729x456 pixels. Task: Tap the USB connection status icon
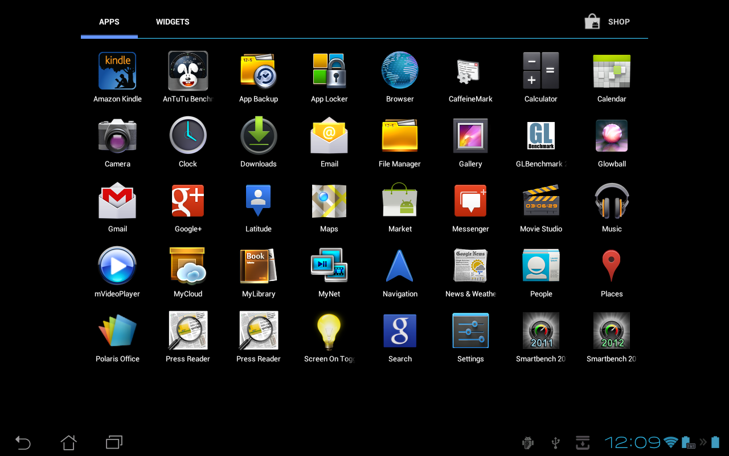tap(556, 442)
